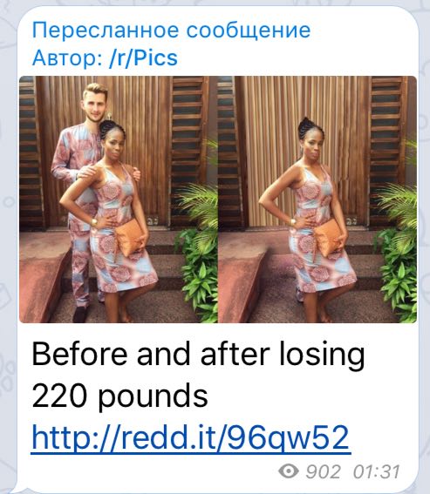The width and height of the screenshot is (430, 494).
Task: Click the Автор: label text
Action: pyautogui.click(x=69, y=58)
